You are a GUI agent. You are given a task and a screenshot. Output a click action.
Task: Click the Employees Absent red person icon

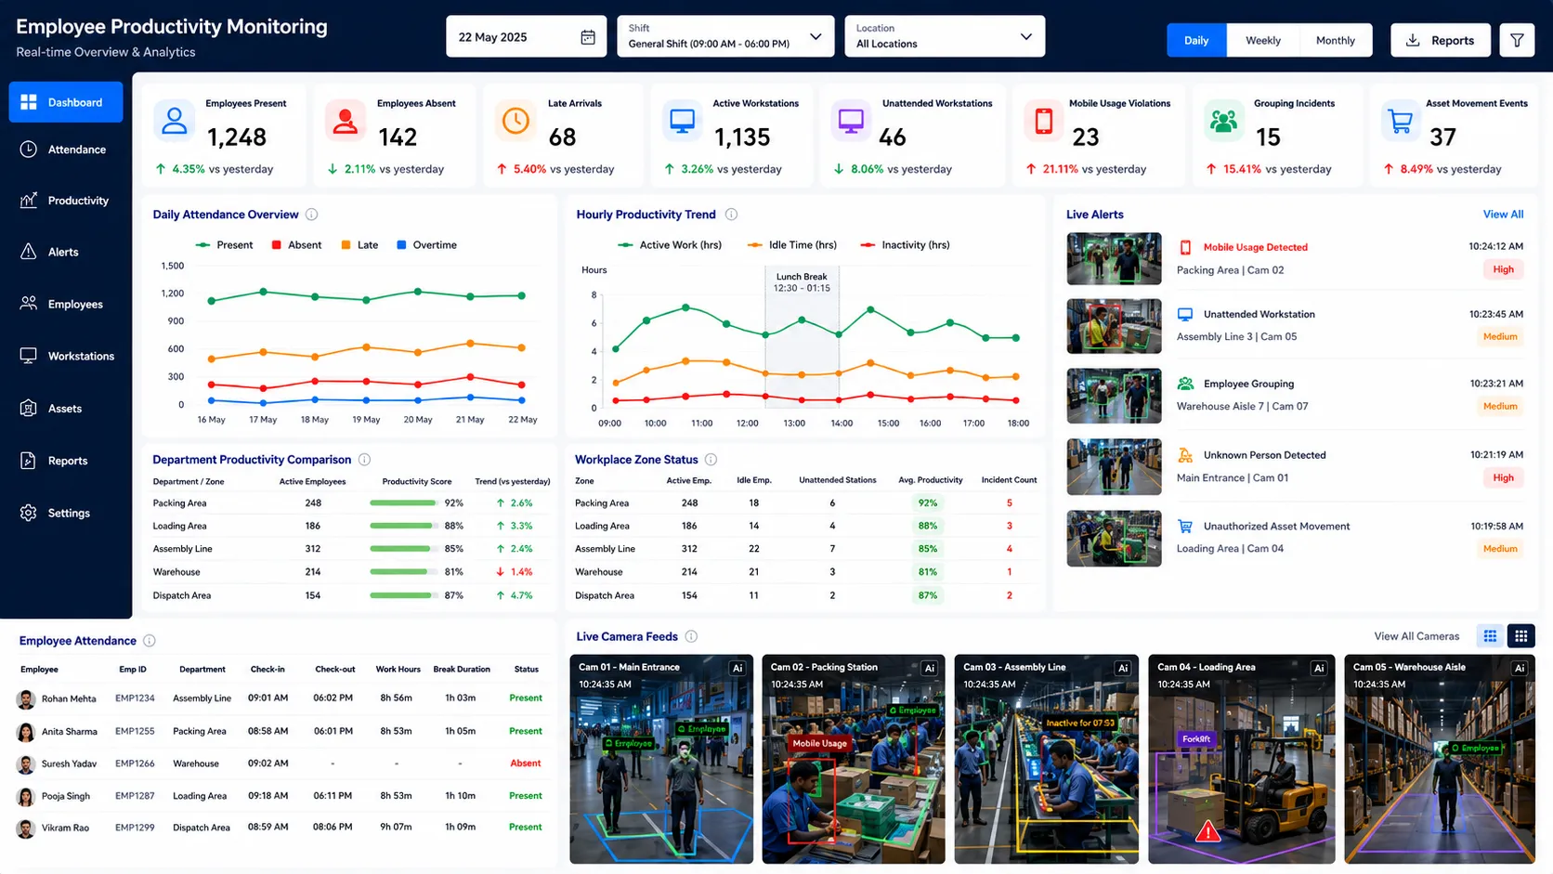coord(345,121)
